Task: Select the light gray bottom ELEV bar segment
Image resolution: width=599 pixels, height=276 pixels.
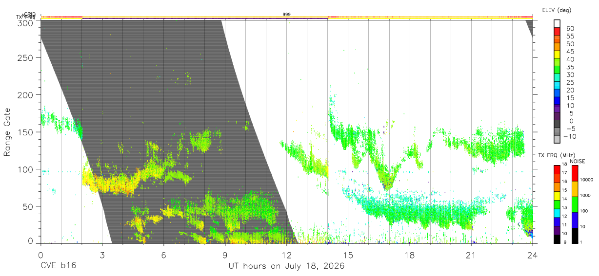Action: click(x=557, y=140)
